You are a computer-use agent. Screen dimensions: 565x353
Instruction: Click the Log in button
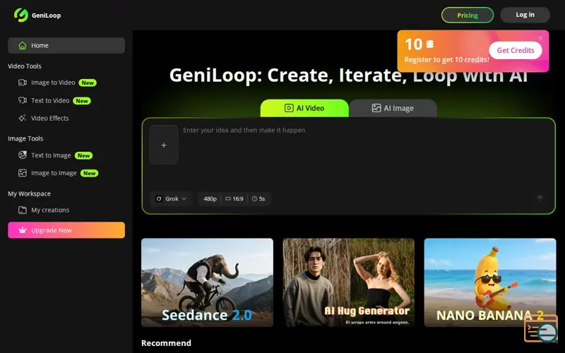click(525, 15)
